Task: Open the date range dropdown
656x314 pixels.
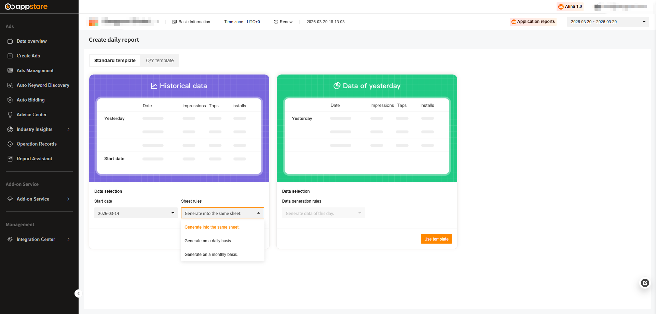Action: (608, 22)
